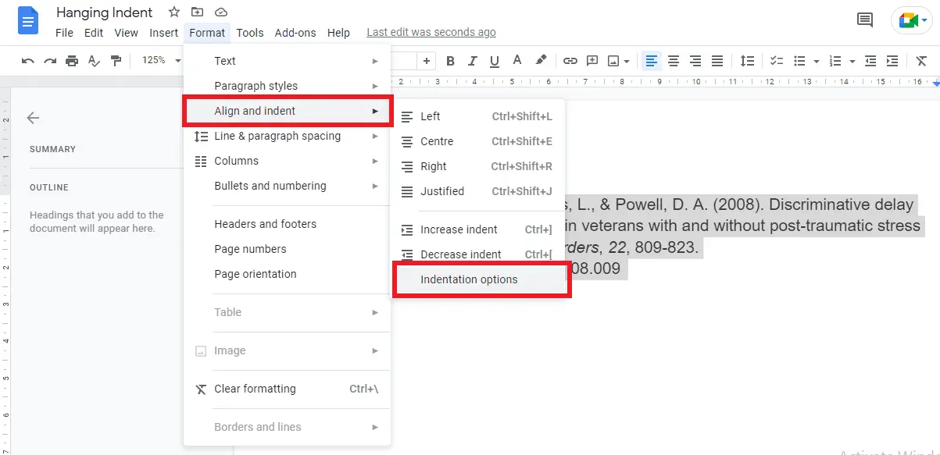The image size is (940, 455).
Task: Open the numbered list options dropdown
Action: point(852,60)
